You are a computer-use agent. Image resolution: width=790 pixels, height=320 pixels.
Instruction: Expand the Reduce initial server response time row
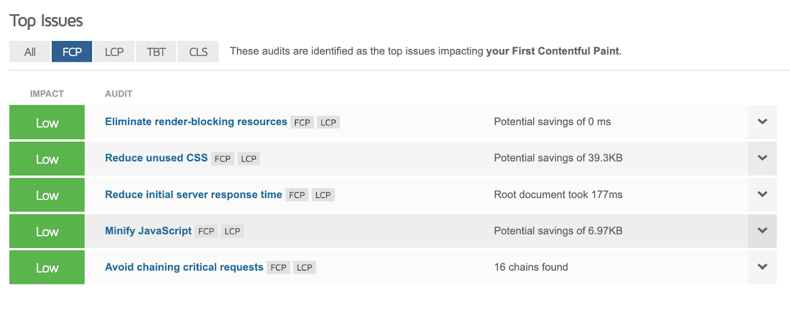click(762, 195)
